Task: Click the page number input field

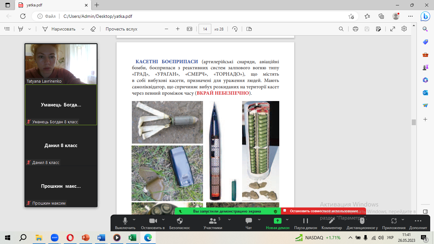Action: (205, 29)
